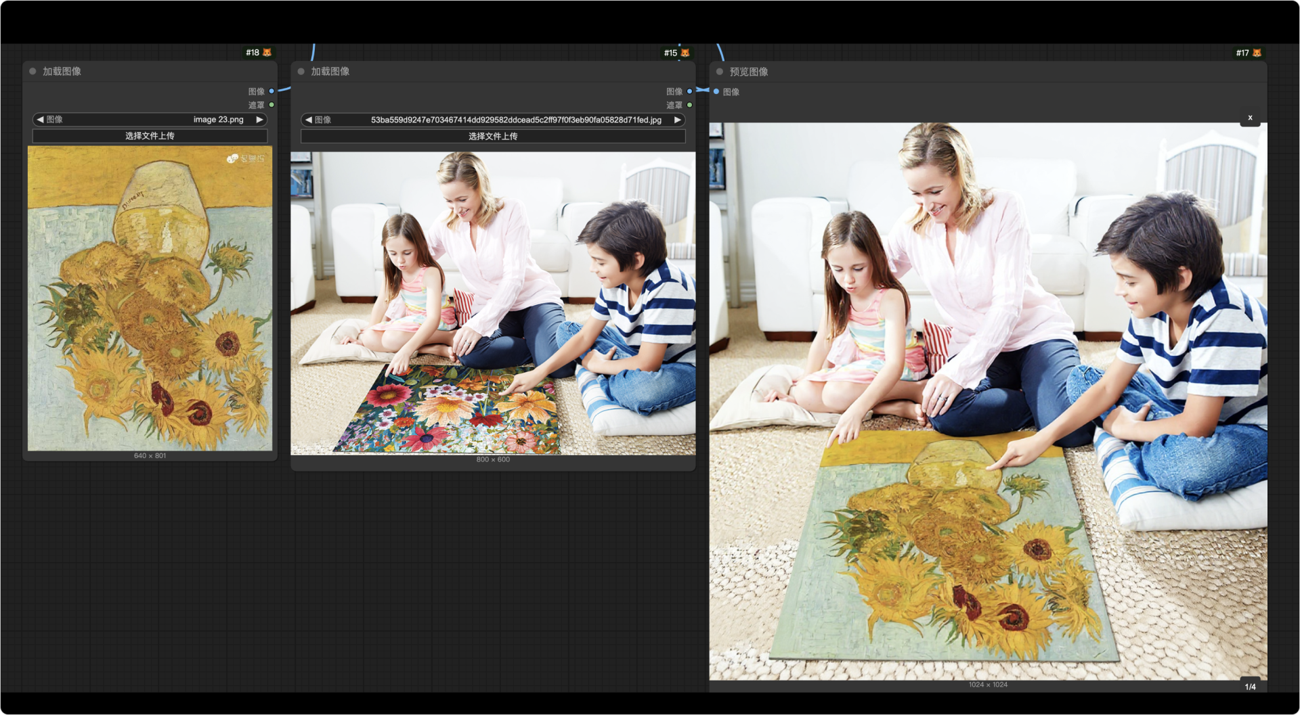
Task: Collapse node #15 using its title dot
Action: 301,71
